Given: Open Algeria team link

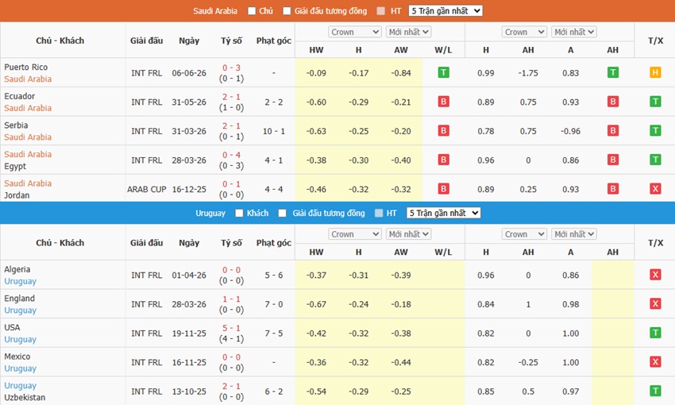Looking at the screenshot, I should 17,269.
